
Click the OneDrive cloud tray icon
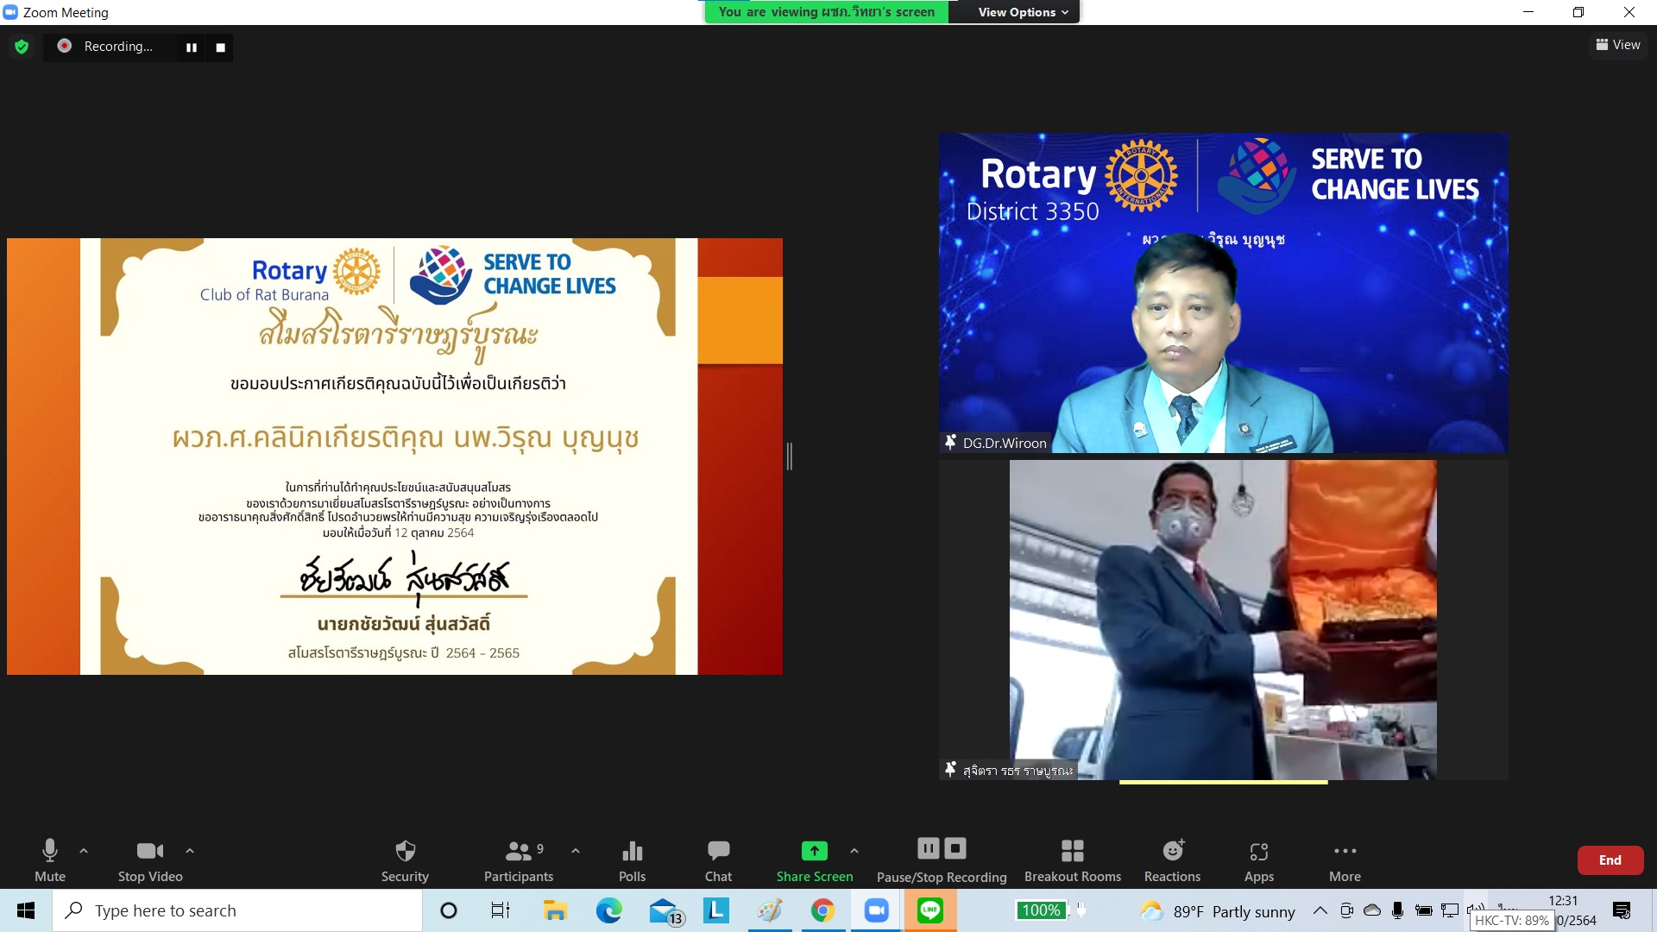tap(1372, 910)
